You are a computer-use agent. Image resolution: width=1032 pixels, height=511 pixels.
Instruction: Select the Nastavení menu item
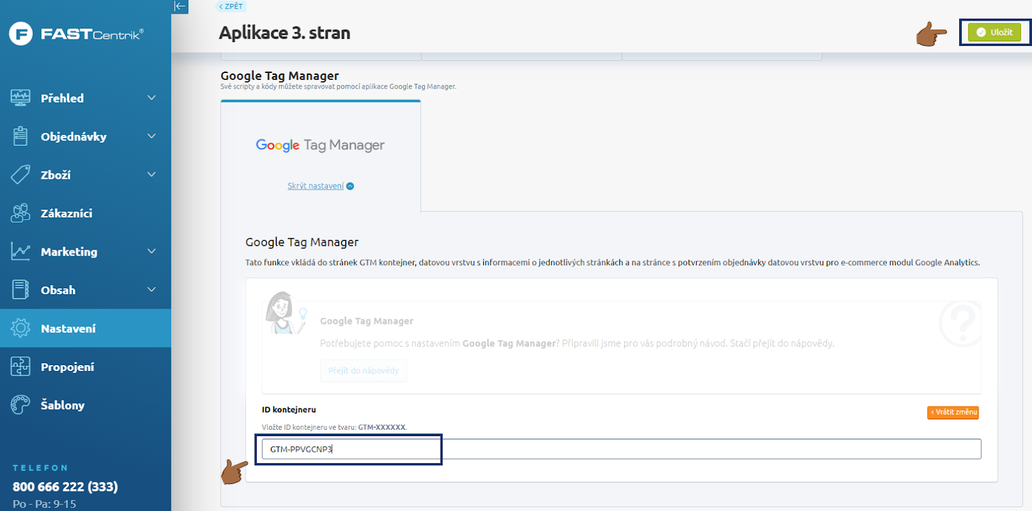pyautogui.click(x=85, y=328)
